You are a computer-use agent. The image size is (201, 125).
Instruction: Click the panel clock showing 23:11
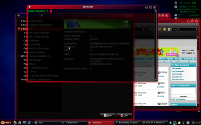[198, 123]
